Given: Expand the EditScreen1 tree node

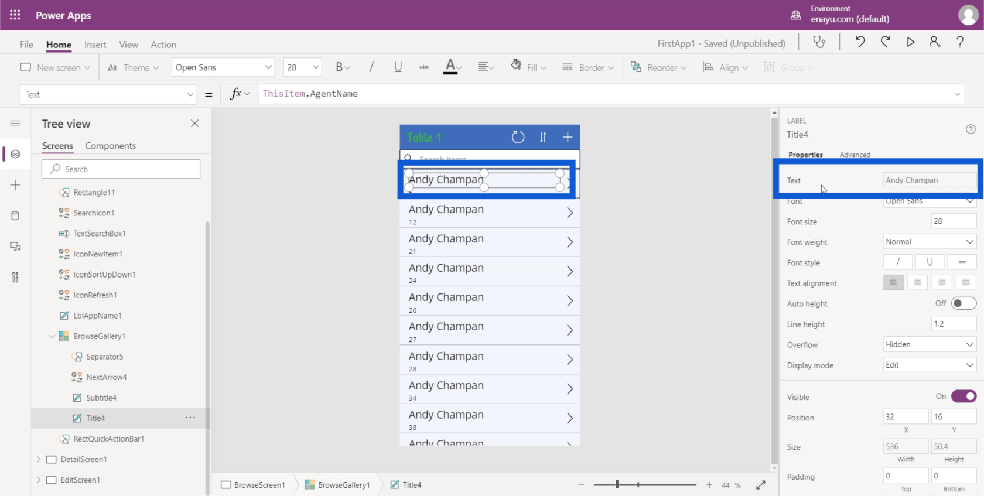Looking at the screenshot, I should (39, 480).
